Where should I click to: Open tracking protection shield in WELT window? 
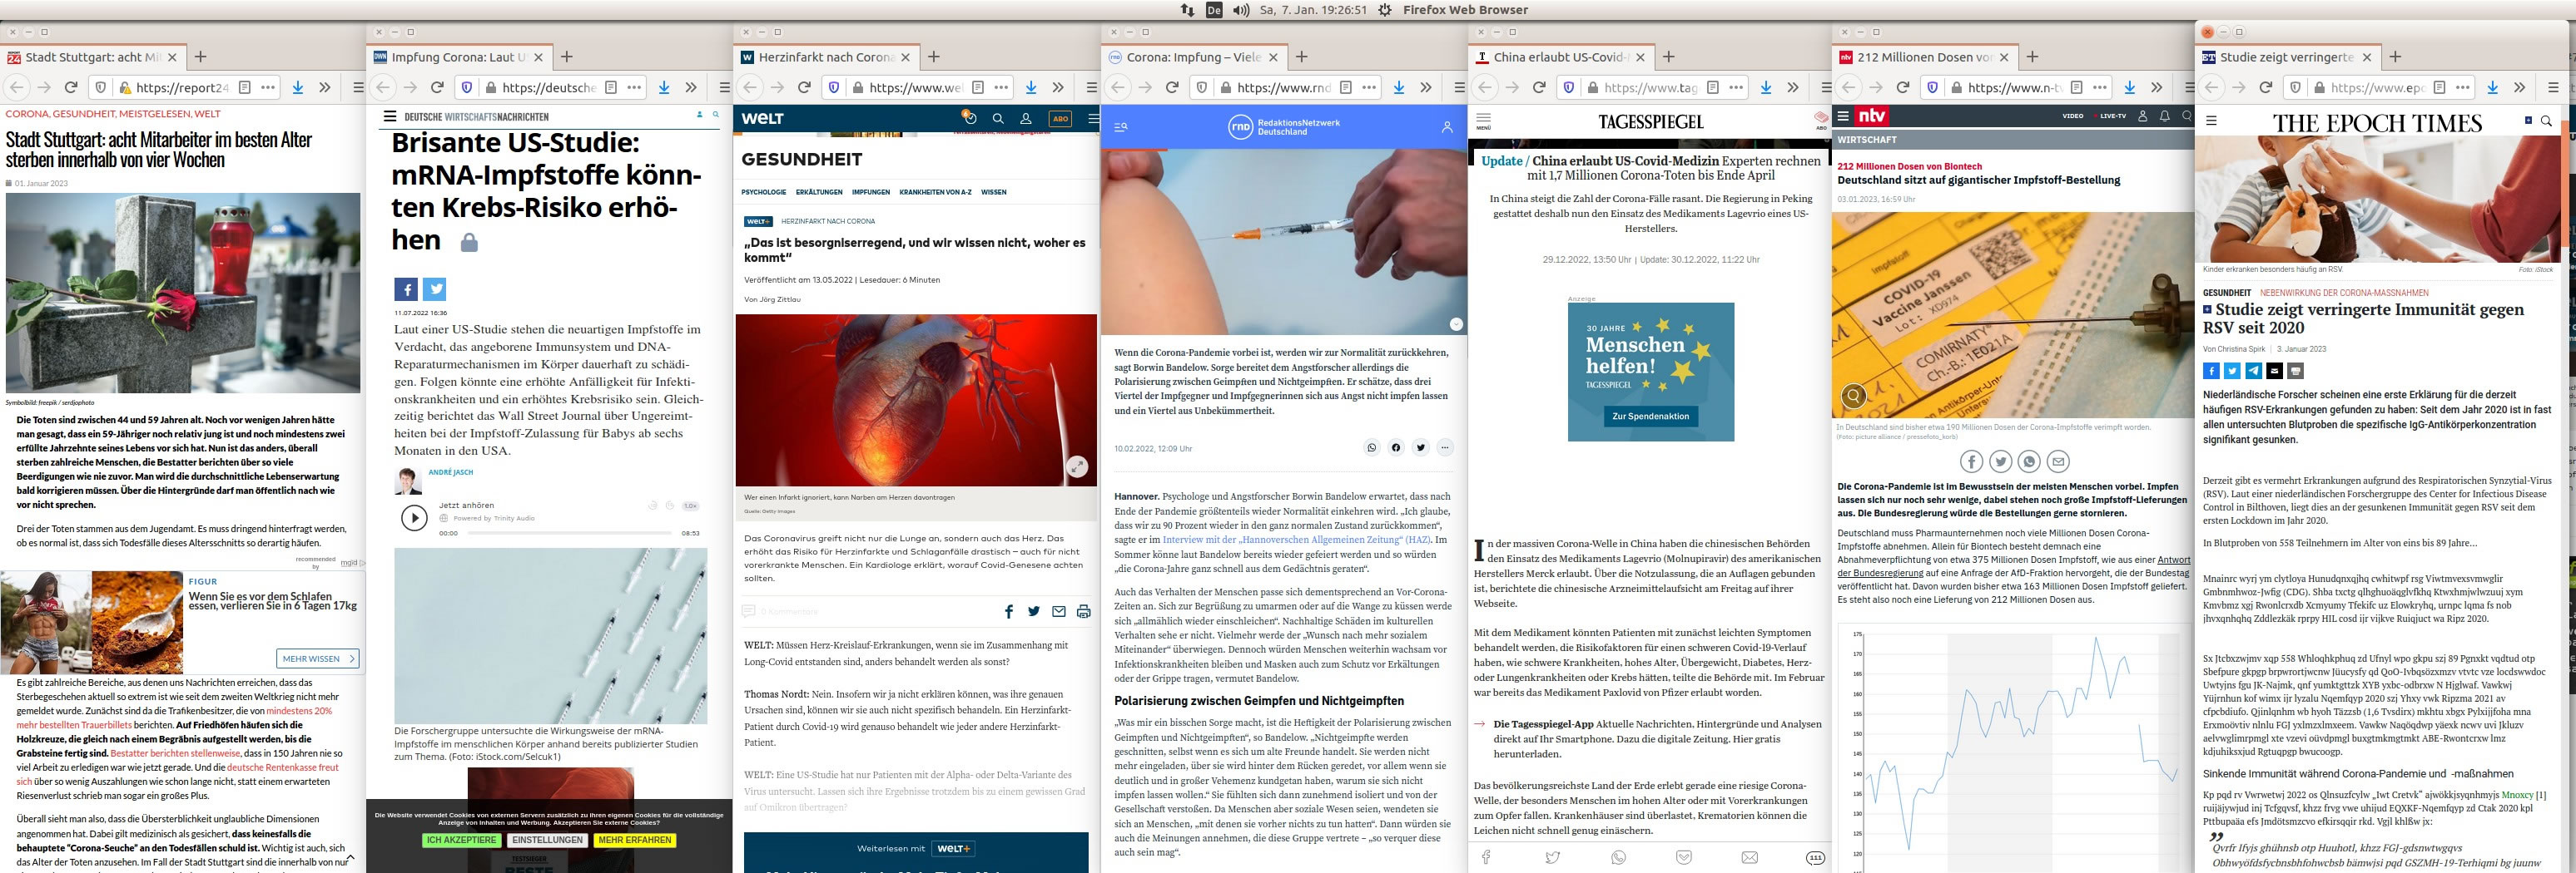coord(834,88)
